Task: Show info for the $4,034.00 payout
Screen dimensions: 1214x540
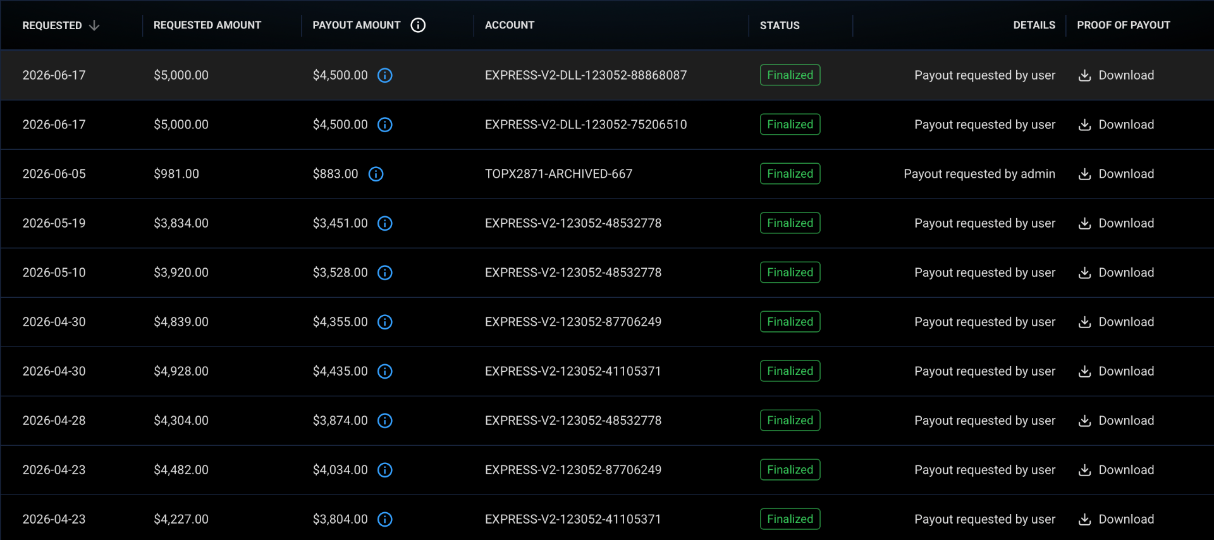Action: [385, 470]
